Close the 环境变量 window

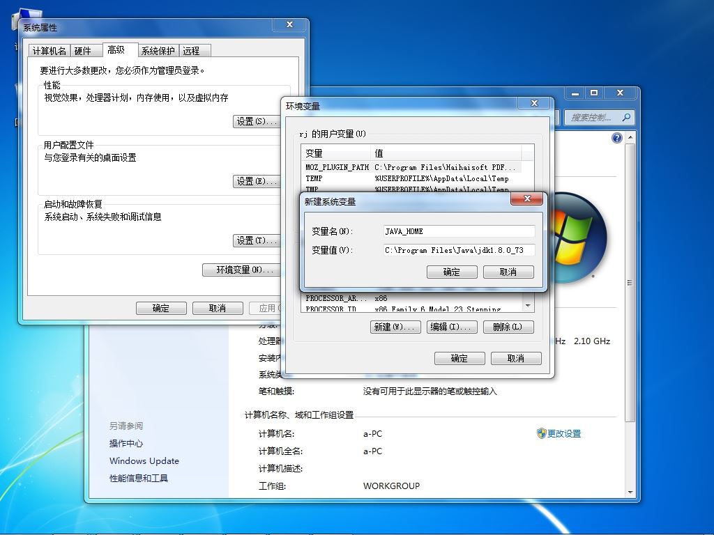click(533, 103)
